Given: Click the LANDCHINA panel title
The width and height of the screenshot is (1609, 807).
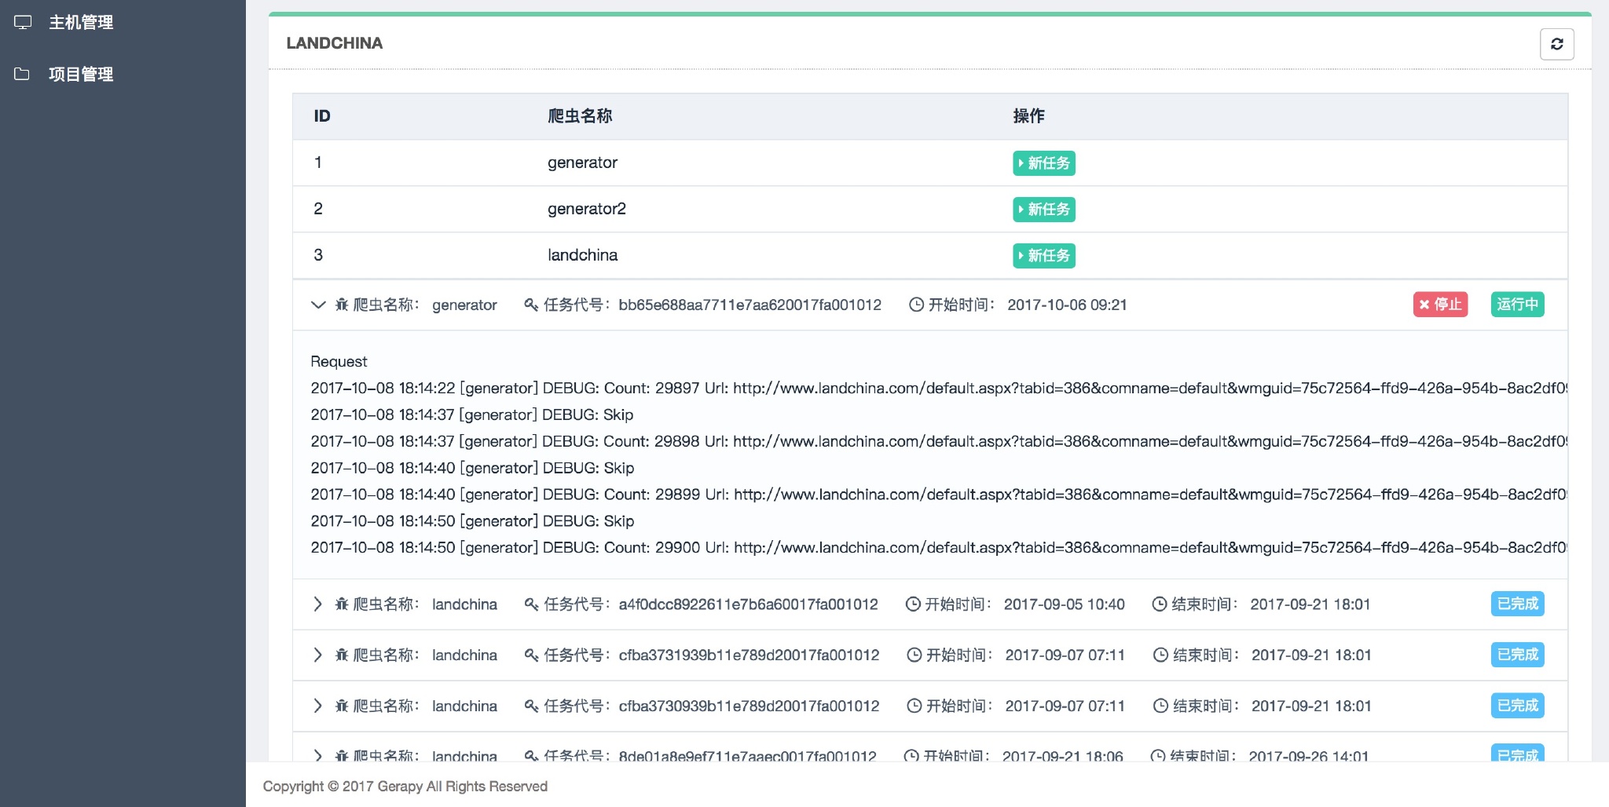Looking at the screenshot, I should (335, 43).
